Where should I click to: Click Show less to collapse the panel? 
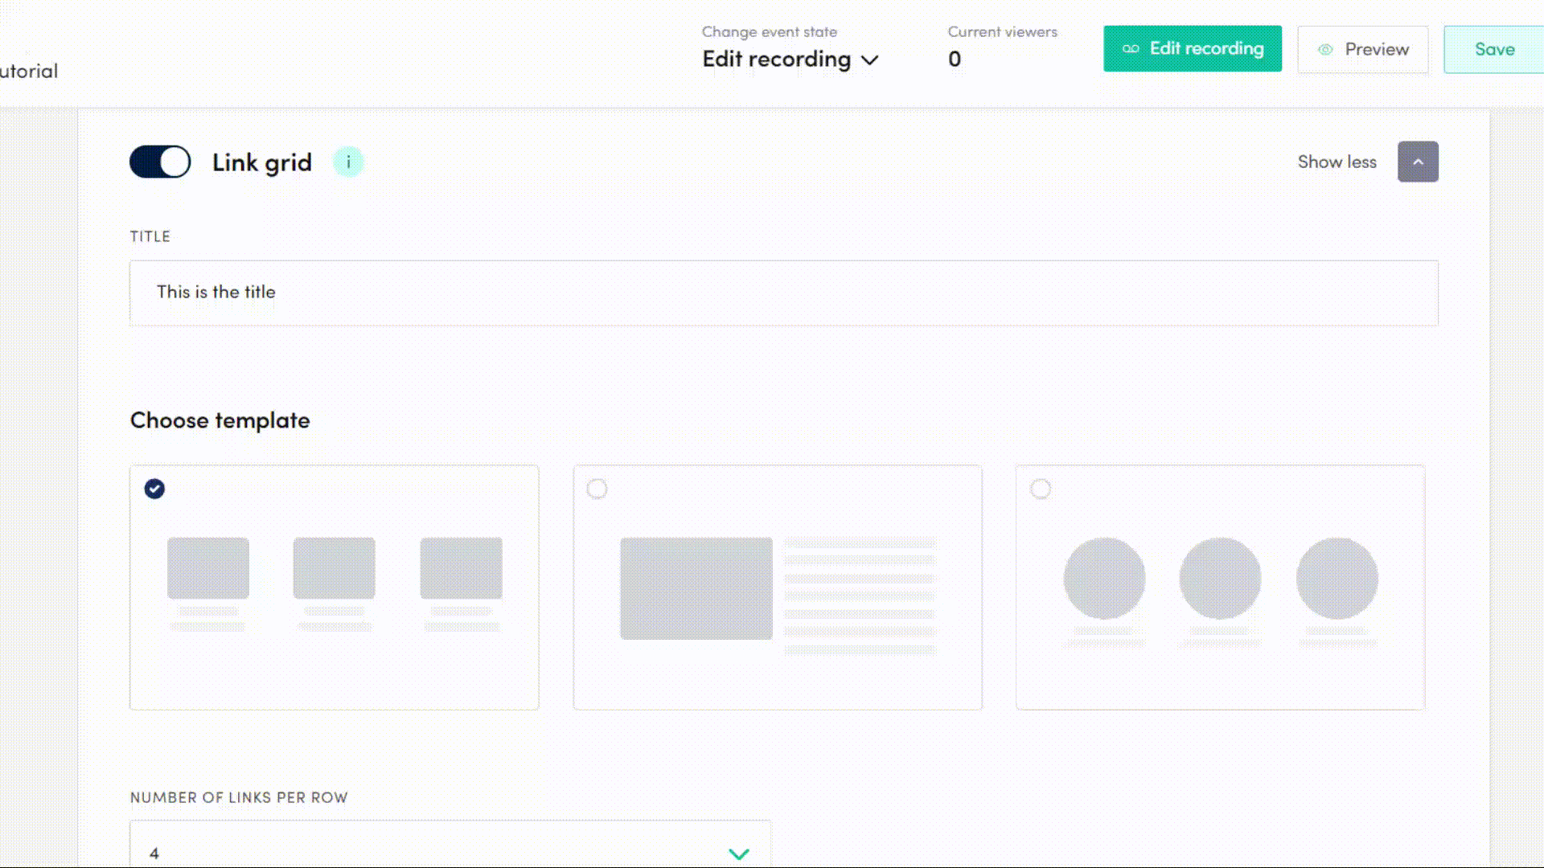1337,162
